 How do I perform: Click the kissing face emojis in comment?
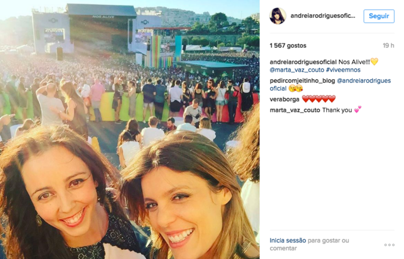[x=296, y=88]
